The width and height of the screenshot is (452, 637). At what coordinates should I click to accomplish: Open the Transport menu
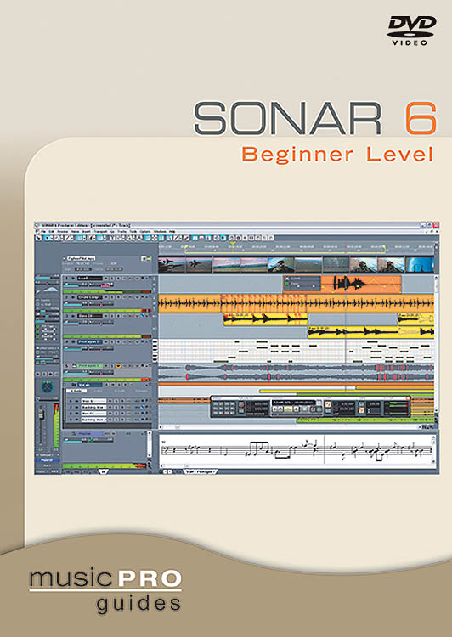coord(101,232)
